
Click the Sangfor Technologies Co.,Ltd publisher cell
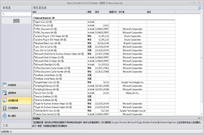[132, 111]
